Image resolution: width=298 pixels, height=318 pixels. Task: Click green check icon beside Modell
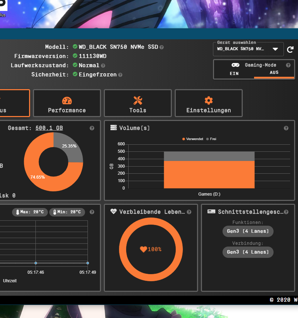[75, 46]
